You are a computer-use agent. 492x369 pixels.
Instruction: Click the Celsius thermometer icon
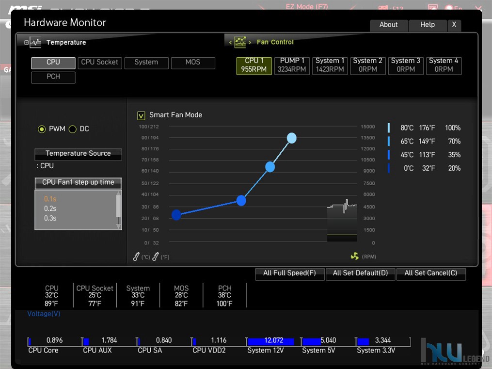(x=136, y=257)
